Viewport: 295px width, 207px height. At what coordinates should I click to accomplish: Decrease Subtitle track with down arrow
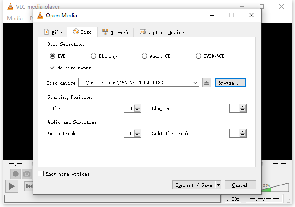pos(243,135)
